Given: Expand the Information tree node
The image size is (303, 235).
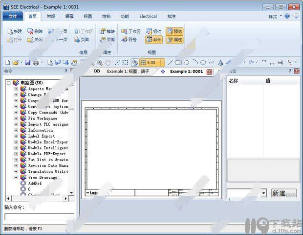Looking at the screenshot, I should pyautogui.click(x=16, y=130).
